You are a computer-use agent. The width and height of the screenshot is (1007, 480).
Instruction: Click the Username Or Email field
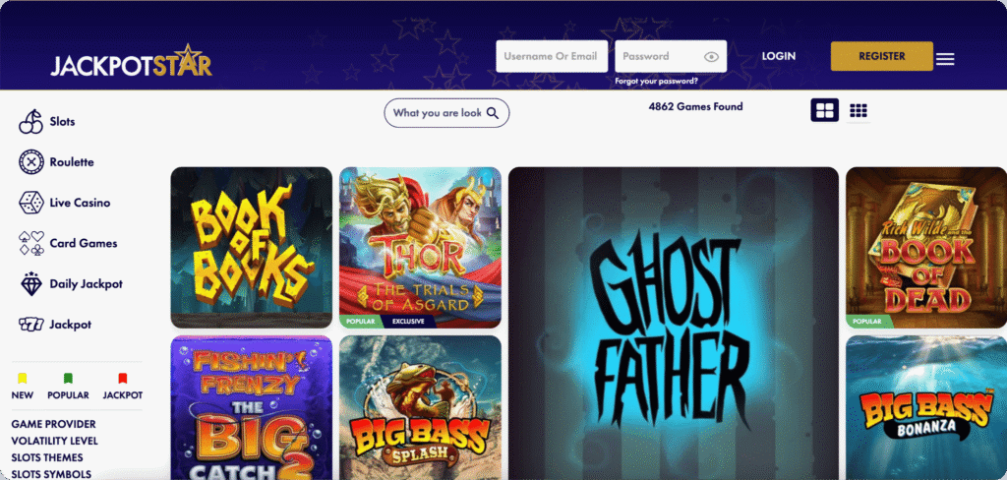[x=551, y=56]
